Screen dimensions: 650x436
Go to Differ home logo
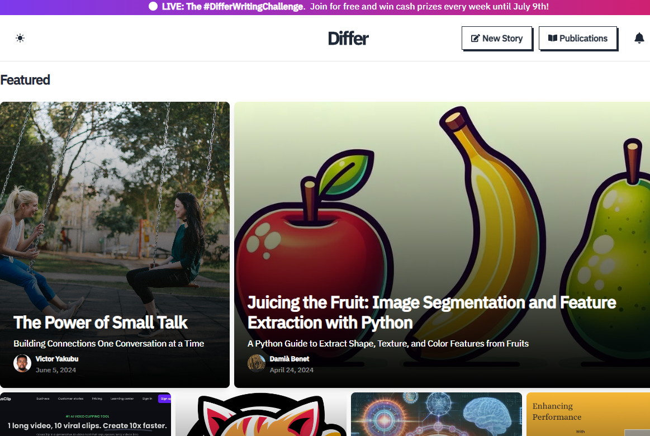tap(348, 39)
